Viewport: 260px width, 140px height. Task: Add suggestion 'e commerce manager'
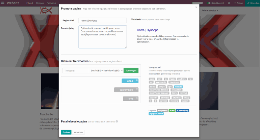tap(159, 93)
